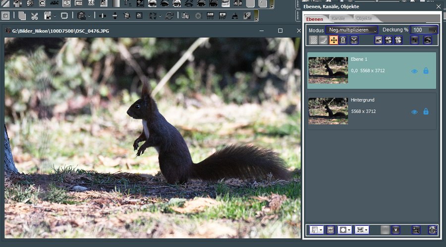Select the Hintergrund layer thumbnail
The image size is (446, 247).
[x=328, y=111]
